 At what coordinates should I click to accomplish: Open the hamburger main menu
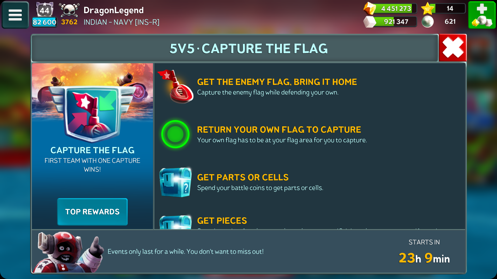15,15
